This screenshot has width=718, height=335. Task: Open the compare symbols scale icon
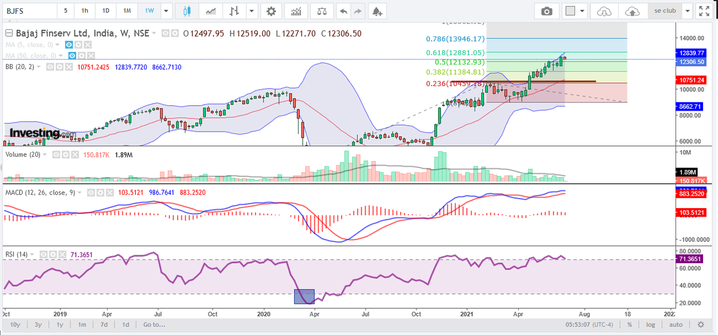322,11
